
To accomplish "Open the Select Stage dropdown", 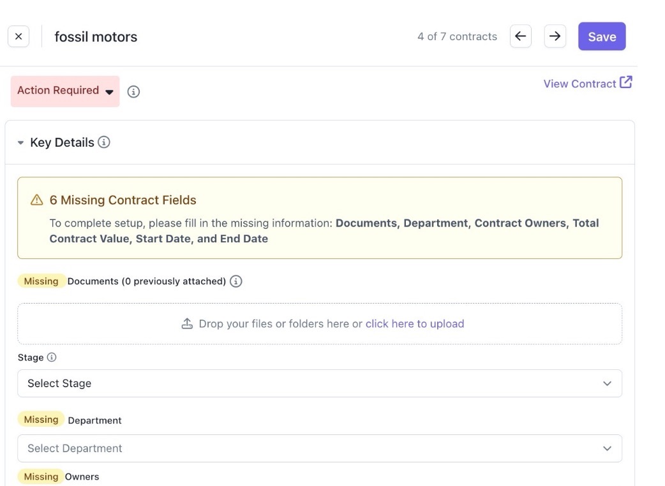I will pyautogui.click(x=319, y=383).
